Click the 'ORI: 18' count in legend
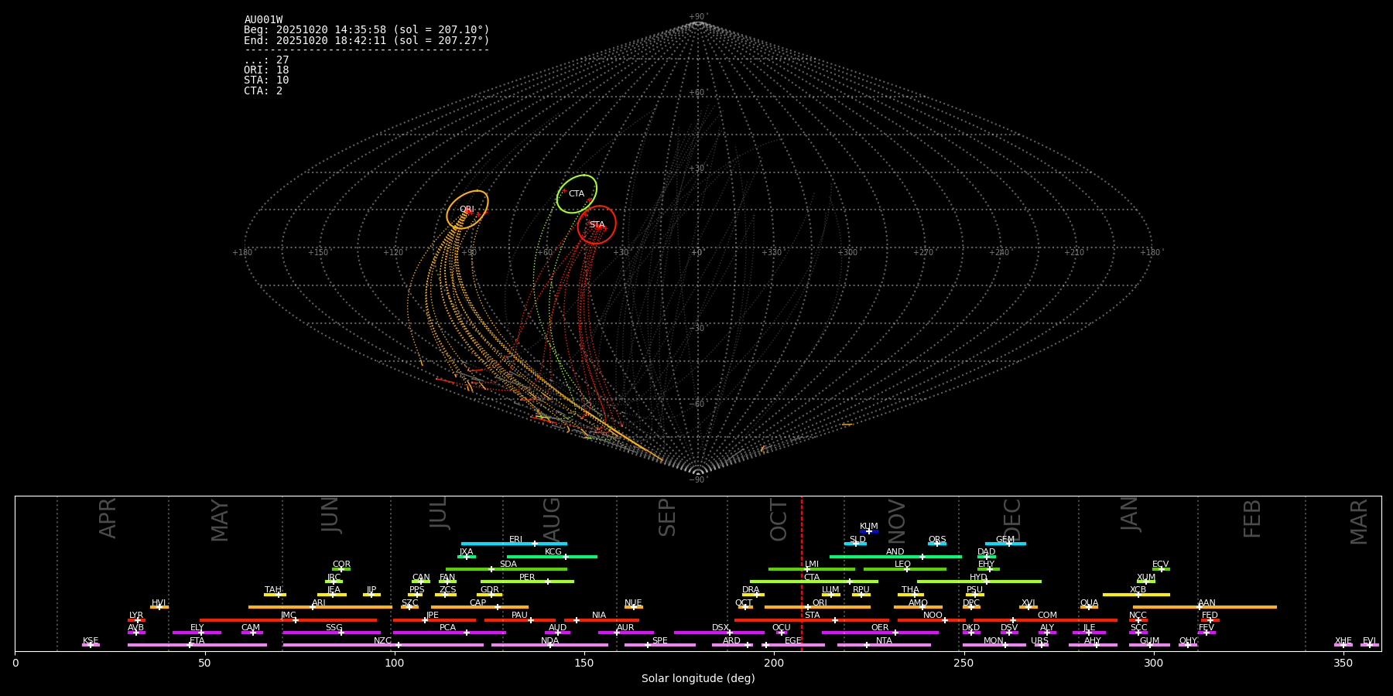The height and width of the screenshot is (696, 1393). click(266, 70)
